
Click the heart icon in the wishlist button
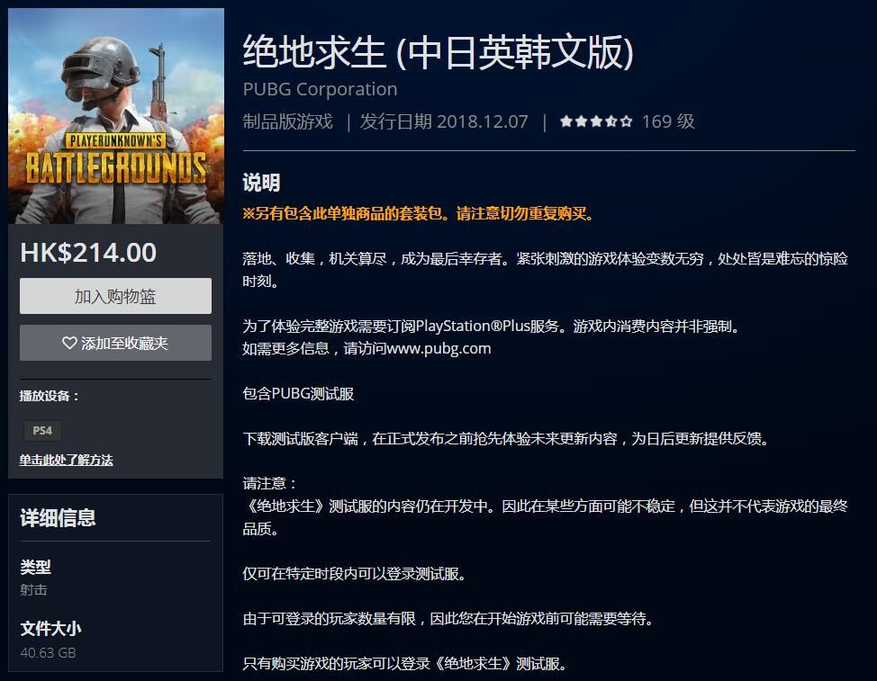(69, 343)
